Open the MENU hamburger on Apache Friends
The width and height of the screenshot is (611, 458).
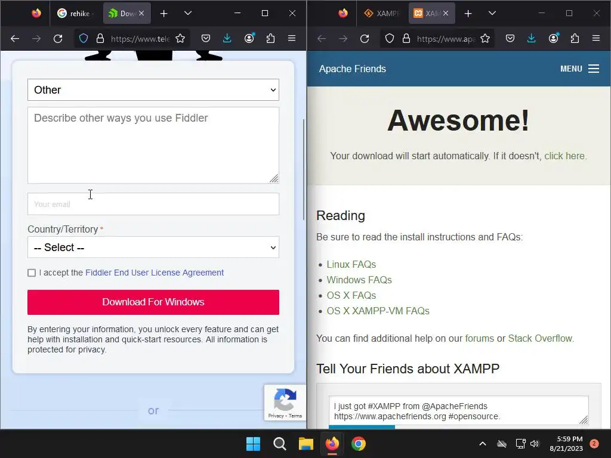579,69
